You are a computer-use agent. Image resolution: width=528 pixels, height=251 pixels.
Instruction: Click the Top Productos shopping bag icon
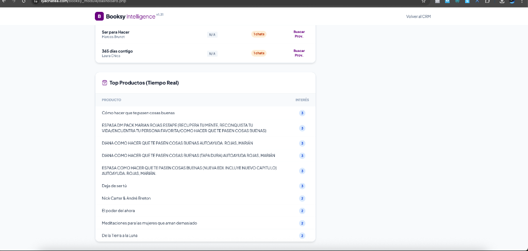coord(104,82)
